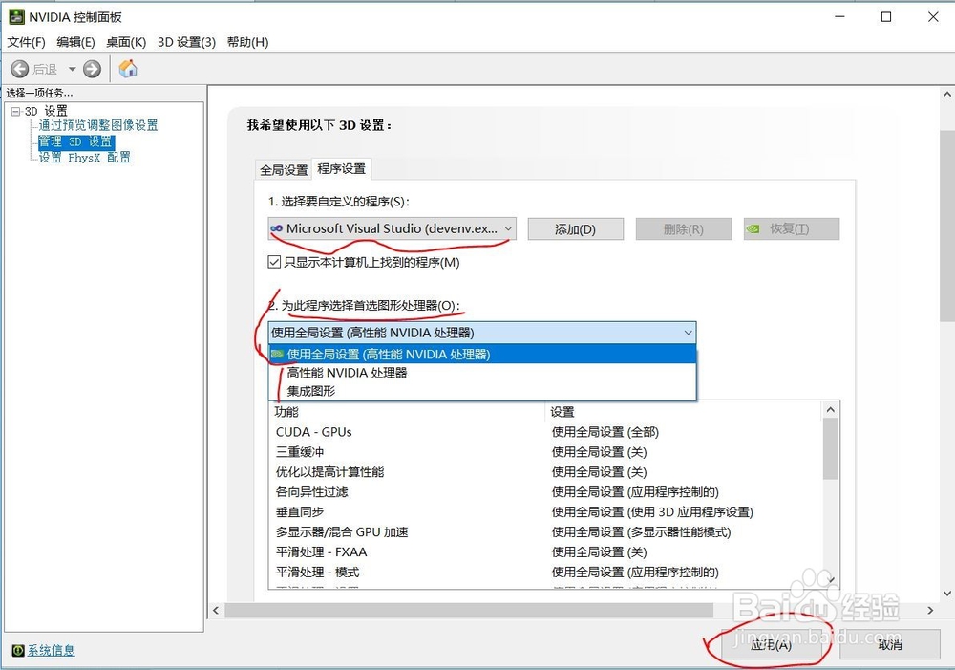
Task: Click main panel scroll-down arrow
Action: coord(947,593)
